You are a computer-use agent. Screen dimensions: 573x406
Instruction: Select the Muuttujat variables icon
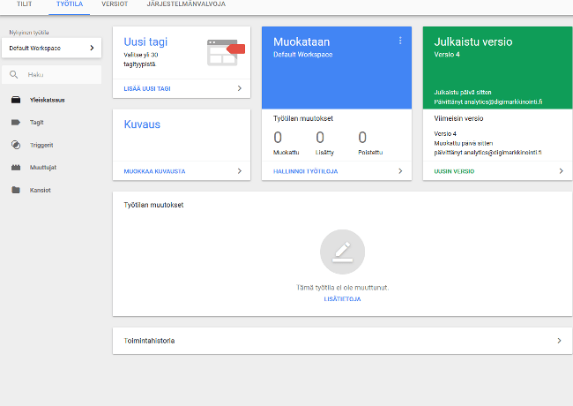[x=16, y=167]
